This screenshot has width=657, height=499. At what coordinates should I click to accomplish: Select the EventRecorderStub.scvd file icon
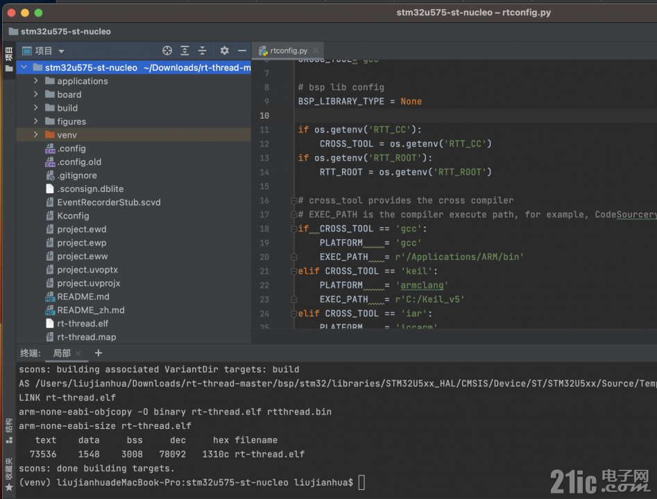[x=50, y=202]
